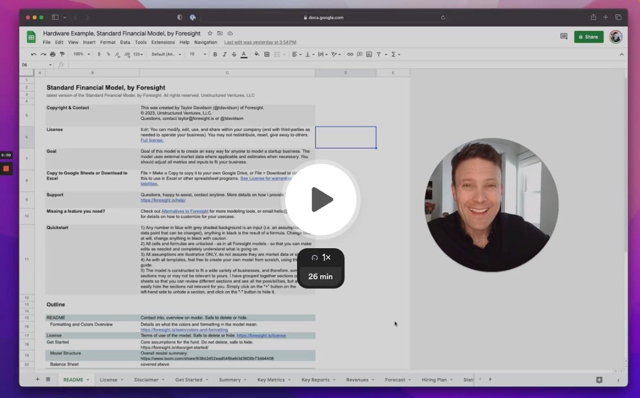Screen dimensions: 640x398
Task: Open the Extensions menu
Action: pos(163,43)
